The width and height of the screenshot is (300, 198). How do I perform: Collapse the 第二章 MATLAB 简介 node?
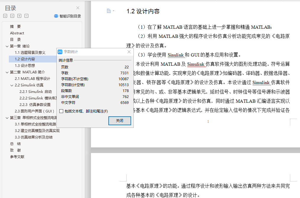7,72
